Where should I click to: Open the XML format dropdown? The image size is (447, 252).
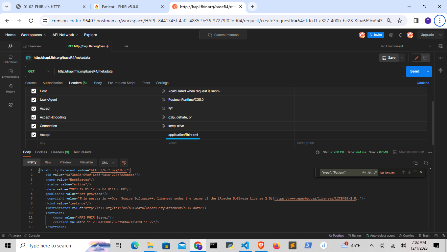point(108,163)
